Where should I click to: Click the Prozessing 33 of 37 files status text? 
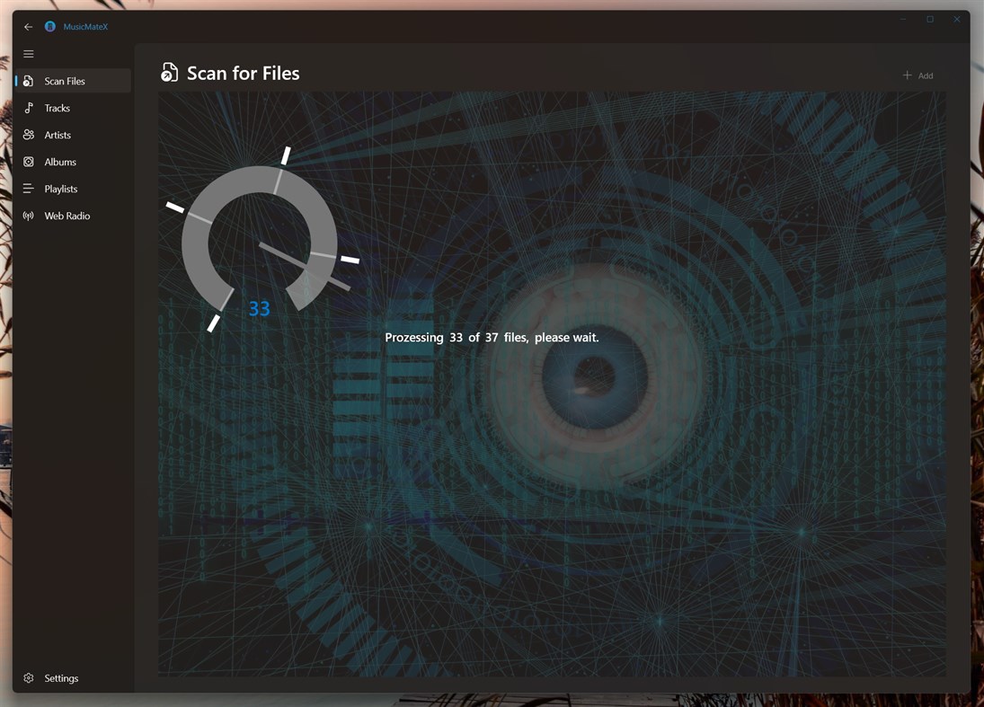pos(492,337)
